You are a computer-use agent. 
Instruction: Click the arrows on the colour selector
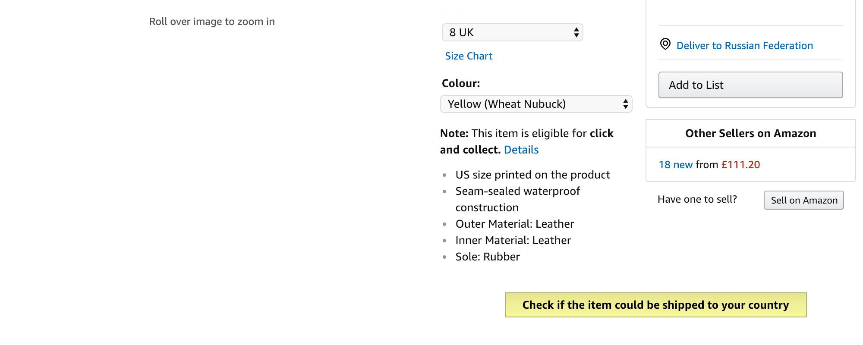click(625, 104)
